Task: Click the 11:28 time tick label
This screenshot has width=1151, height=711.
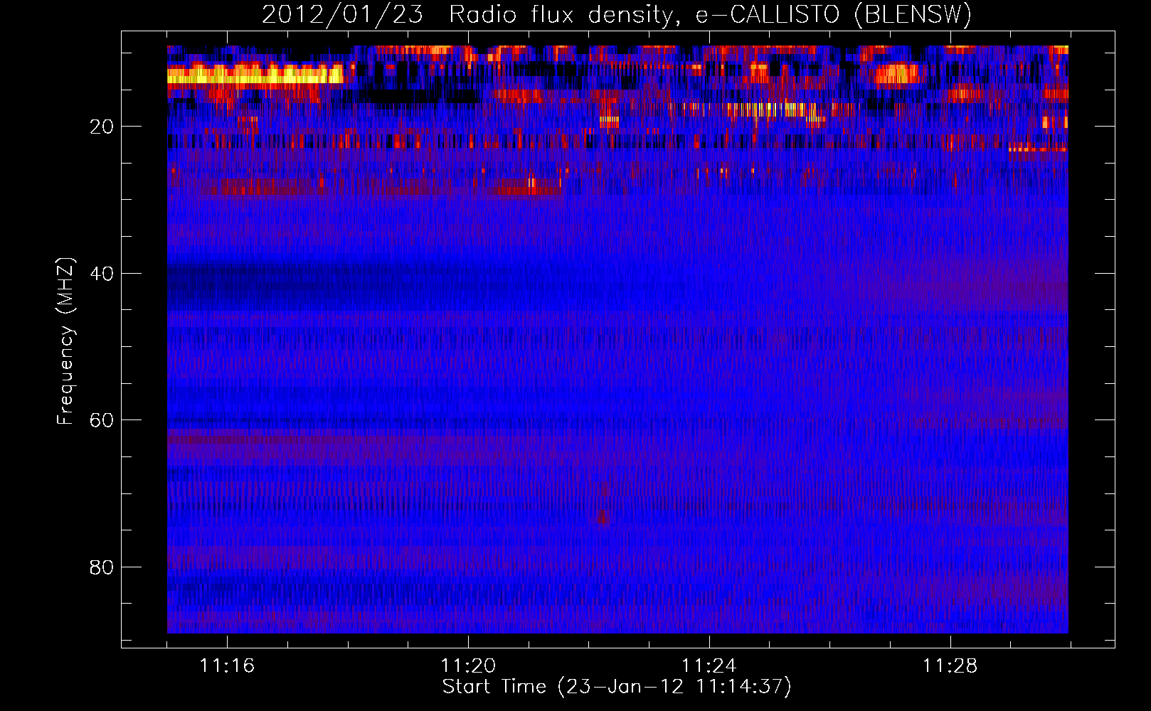Action: (x=950, y=666)
